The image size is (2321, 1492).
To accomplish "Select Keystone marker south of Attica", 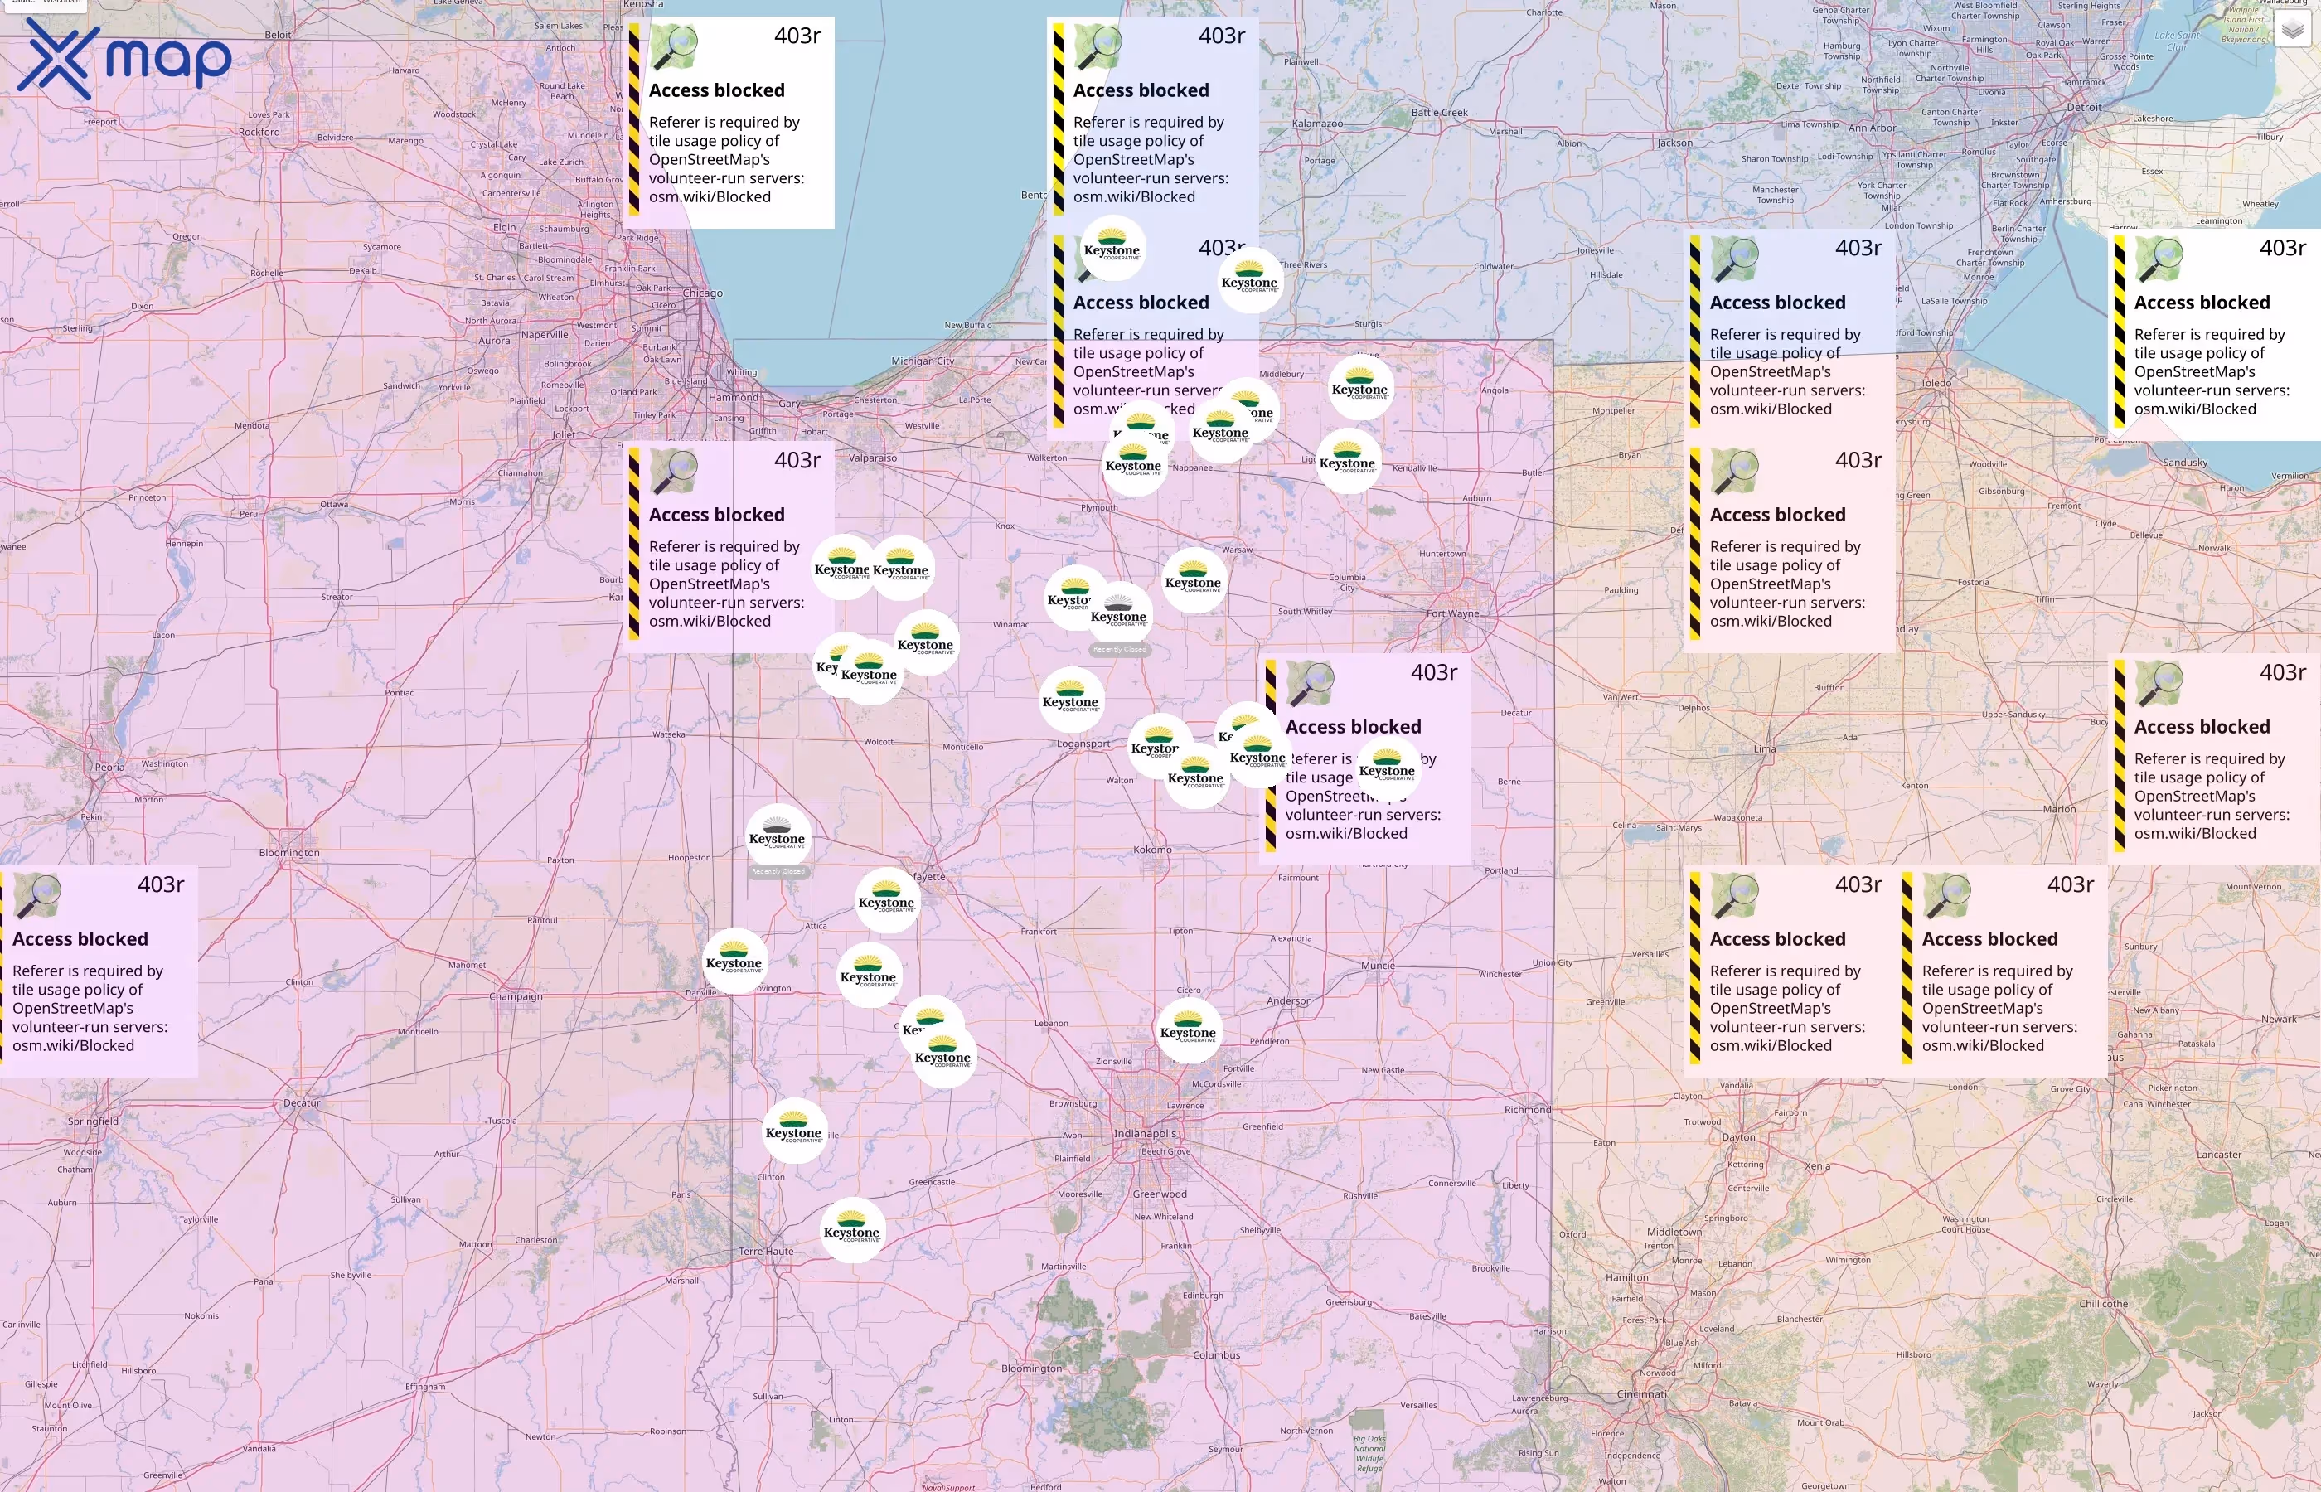I will (868, 975).
